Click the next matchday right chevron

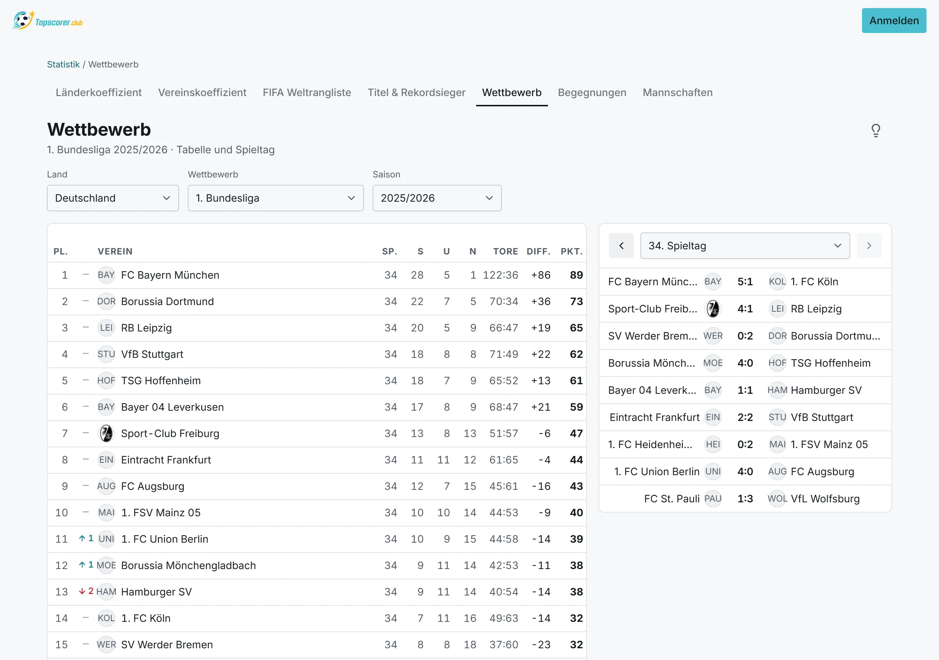pyautogui.click(x=869, y=246)
